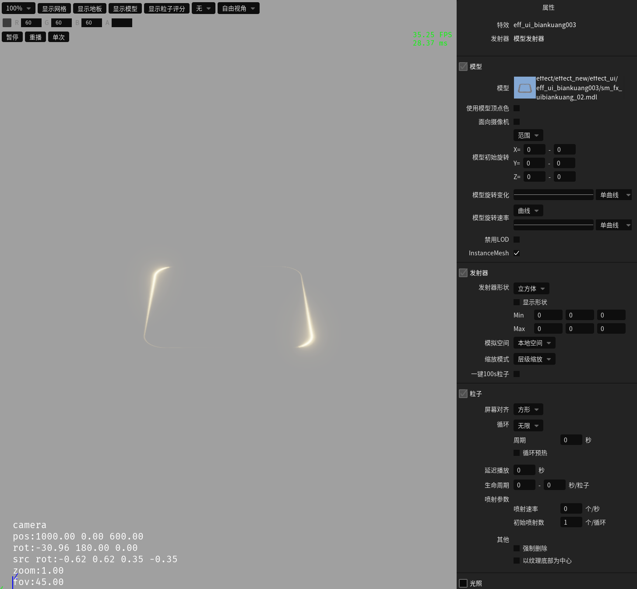Image resolution: width=637 pixels, height=589 pixels.
Task: Click the eff_ui_biankuang003 effect name
Action: tap(545, 25)
